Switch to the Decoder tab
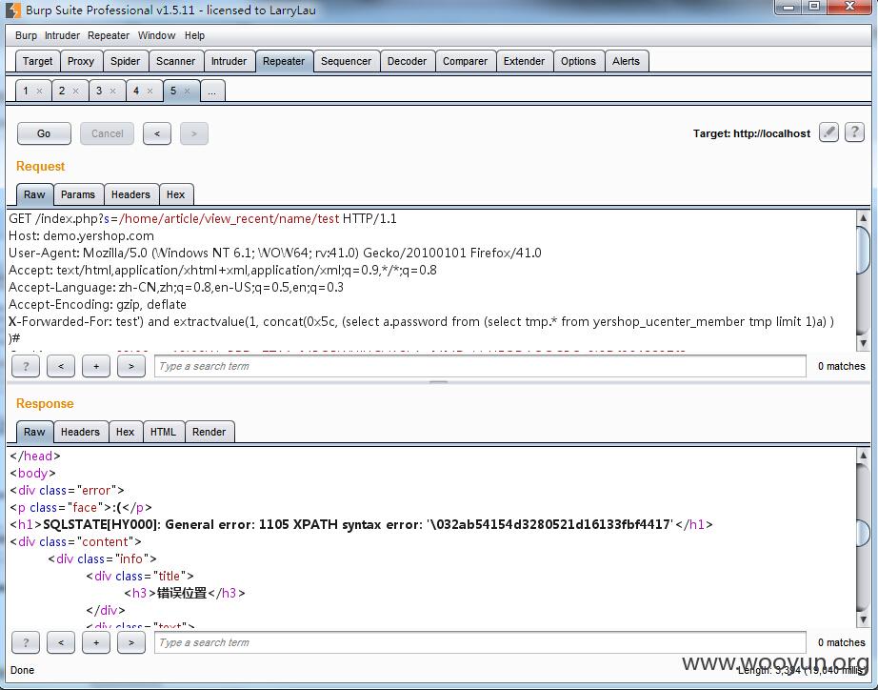Image resolution: width=878 pixels, height=690 pixels. [x=407, y=61]
